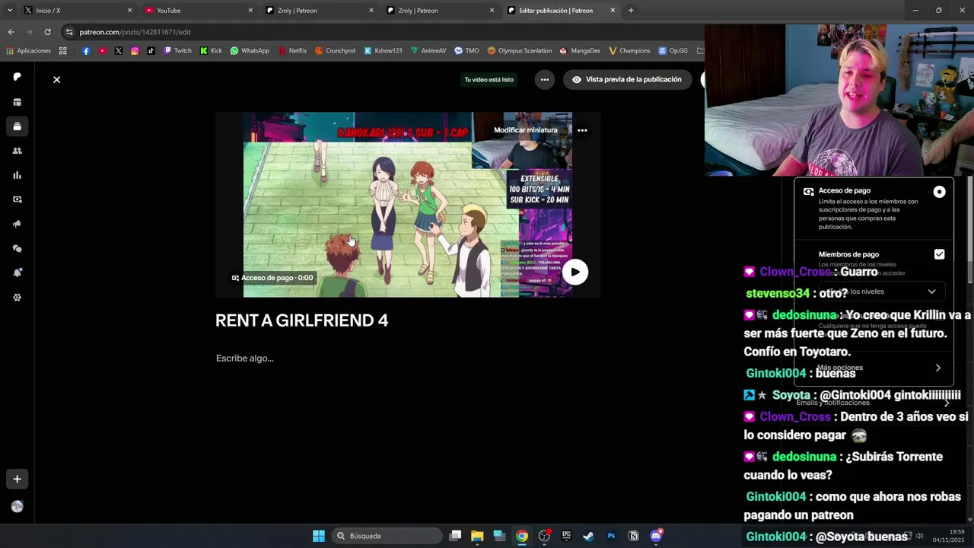Reload the page

[x=47, y=32]
